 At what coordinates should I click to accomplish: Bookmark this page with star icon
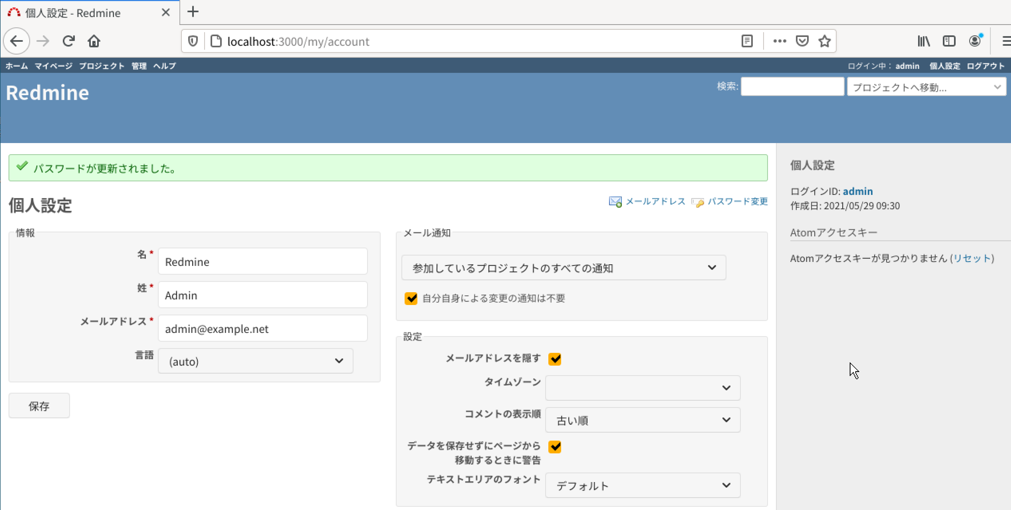coord(824,41)
